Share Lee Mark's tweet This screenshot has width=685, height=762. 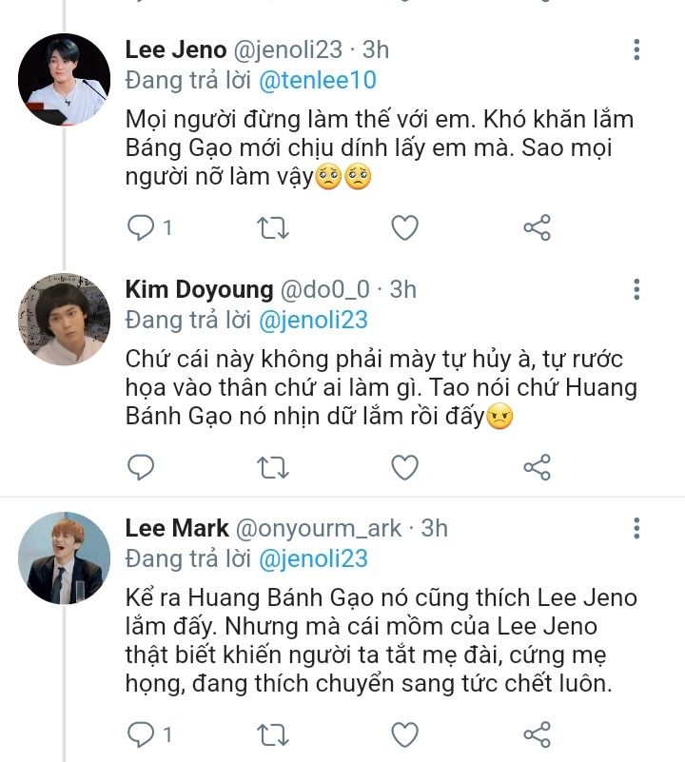click(x=538, y=733)
